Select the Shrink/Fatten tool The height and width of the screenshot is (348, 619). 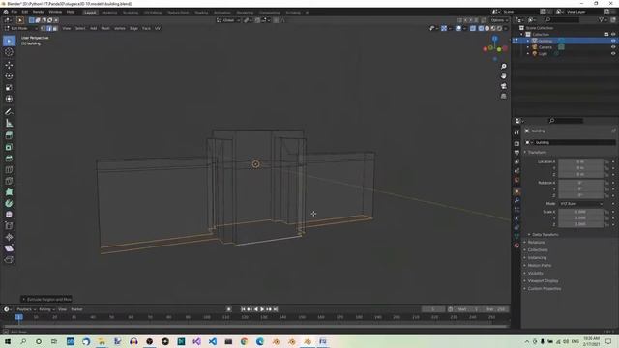tap(9, 237)
